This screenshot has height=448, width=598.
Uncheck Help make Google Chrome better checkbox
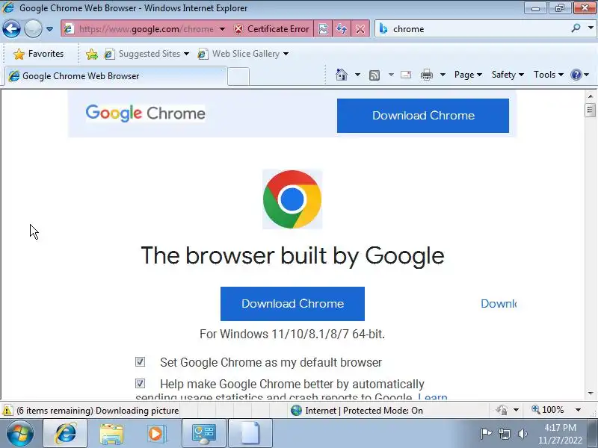point(140,383)
